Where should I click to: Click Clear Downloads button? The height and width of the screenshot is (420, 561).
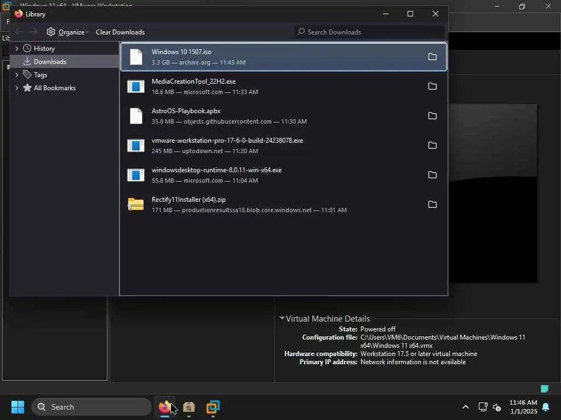pyautogui.click(x=120, y=32)
